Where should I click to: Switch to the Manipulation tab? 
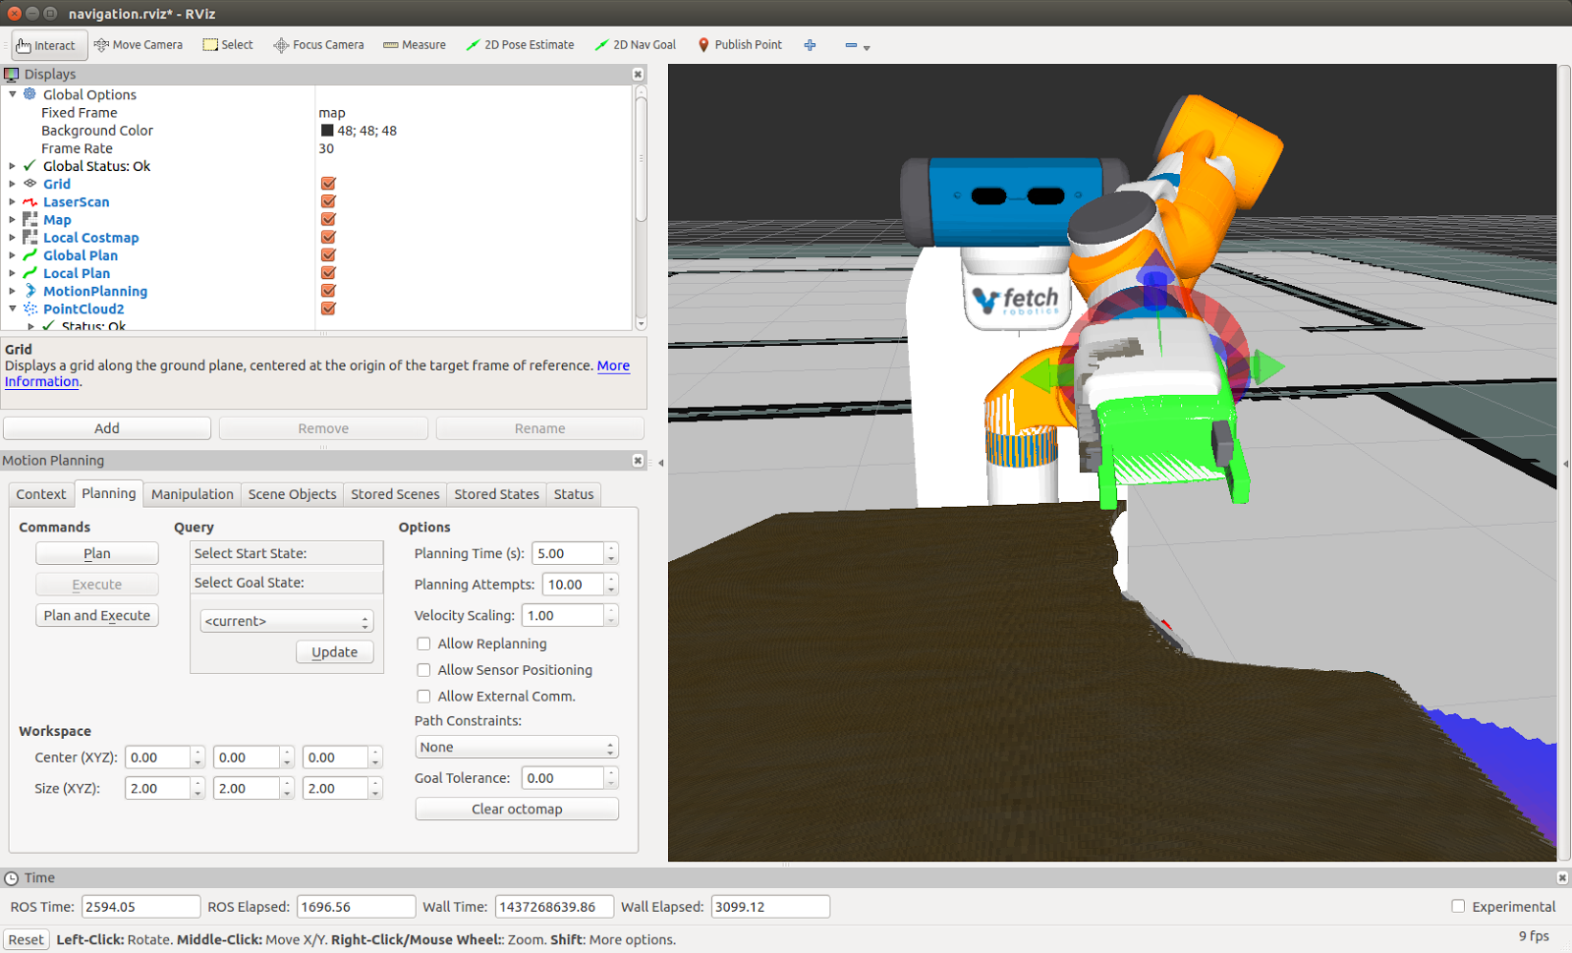click(192, 494)
